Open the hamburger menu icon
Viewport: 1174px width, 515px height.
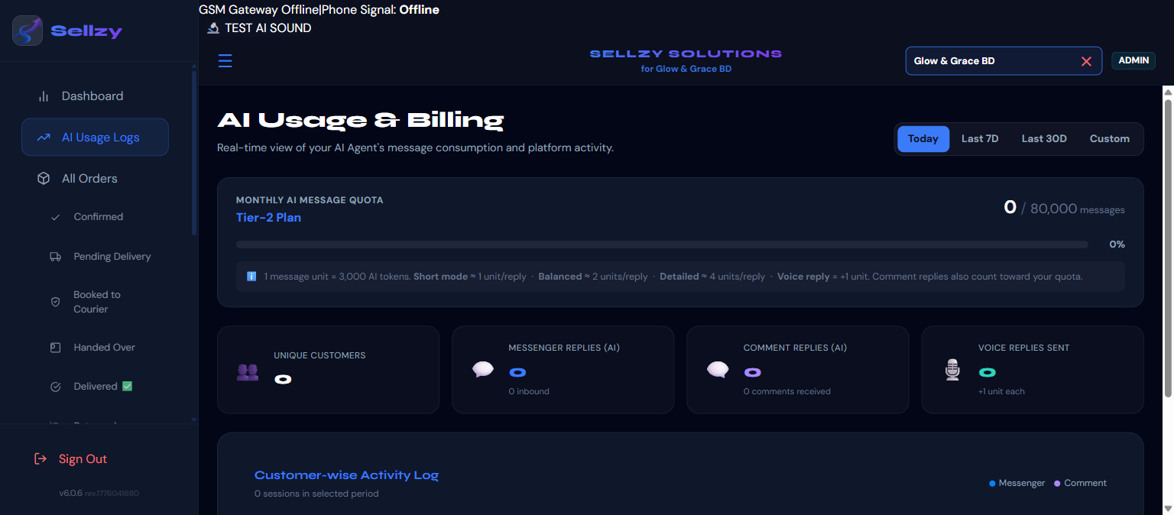[225, 61]
